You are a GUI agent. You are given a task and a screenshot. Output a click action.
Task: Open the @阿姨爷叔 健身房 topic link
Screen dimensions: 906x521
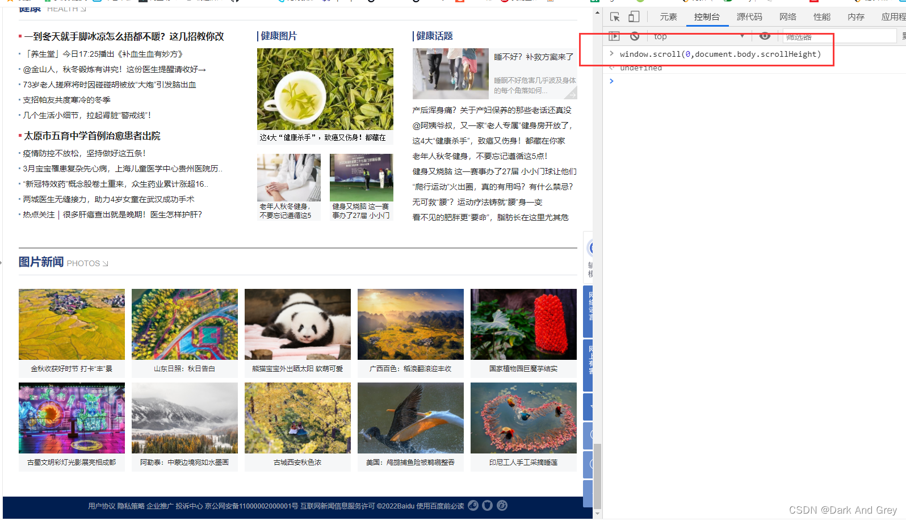[493, 126]
